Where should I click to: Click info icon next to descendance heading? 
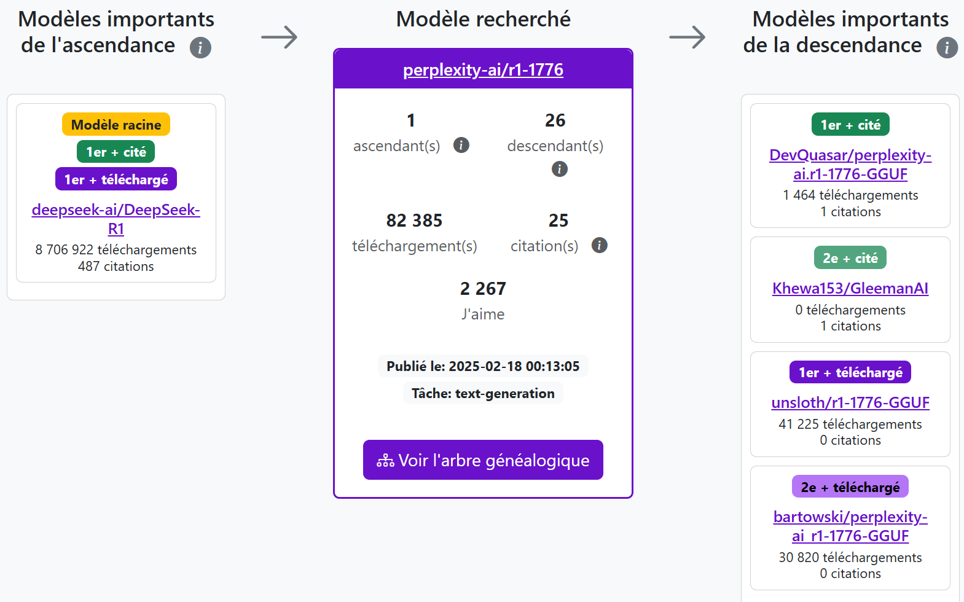click(947, 47)
